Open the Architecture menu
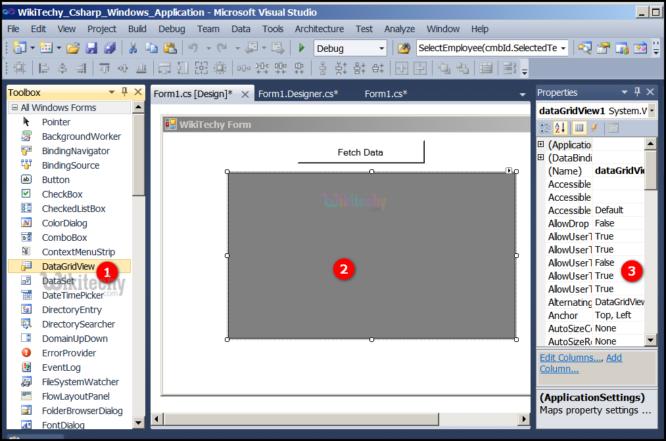 pyautogui.click(x=319, y=29)
